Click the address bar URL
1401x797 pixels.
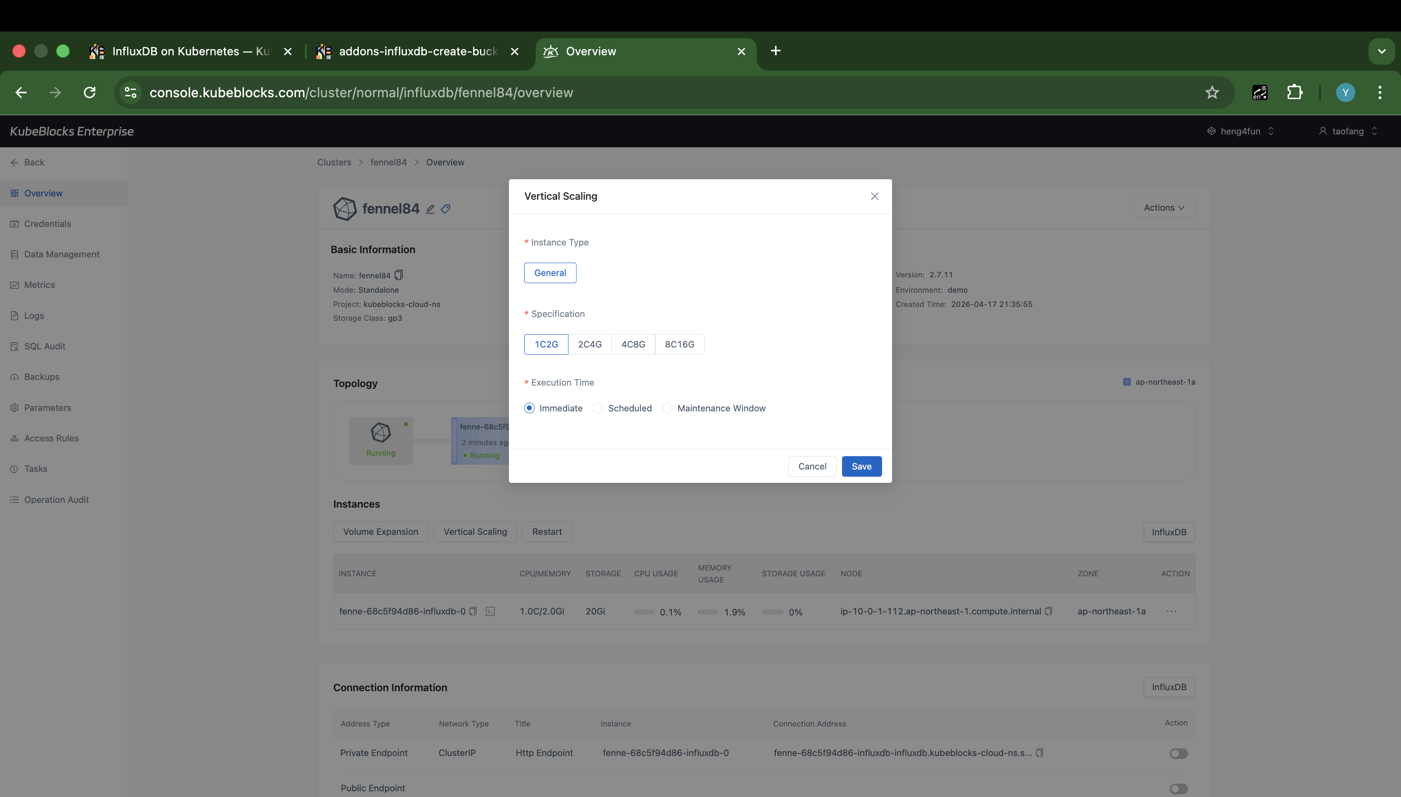pyautogui.click(x=361, y=92)
